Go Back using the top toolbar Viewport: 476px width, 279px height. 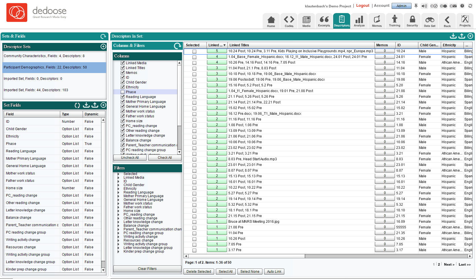[x=447, y=21]
